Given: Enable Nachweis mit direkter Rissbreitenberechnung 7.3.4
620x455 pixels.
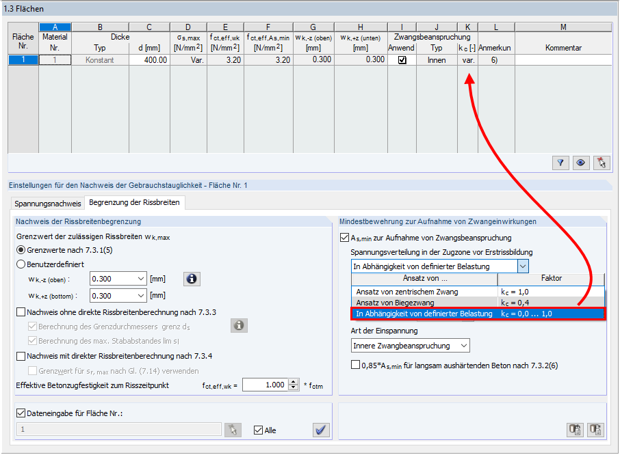Looking at the screenshot, I should (x=21, y=357).
